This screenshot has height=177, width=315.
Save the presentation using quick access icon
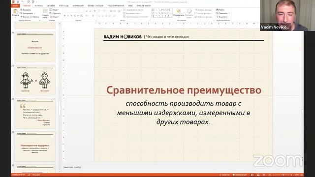coord(18,1)
